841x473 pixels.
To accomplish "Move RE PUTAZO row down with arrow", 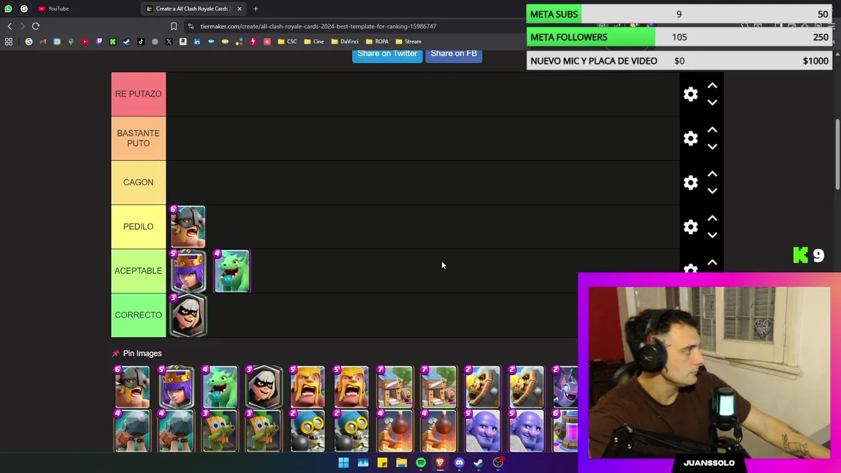I will point(712,102).
